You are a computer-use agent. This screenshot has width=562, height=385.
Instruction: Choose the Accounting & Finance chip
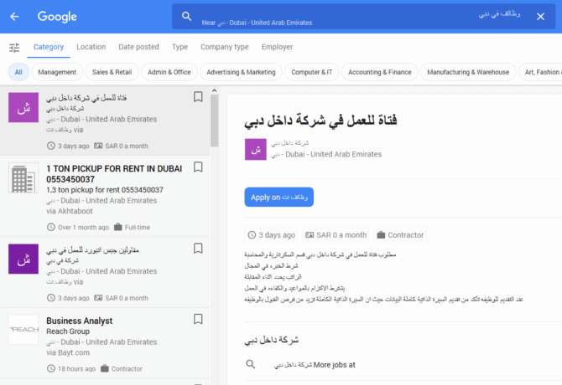pos(379,72)
